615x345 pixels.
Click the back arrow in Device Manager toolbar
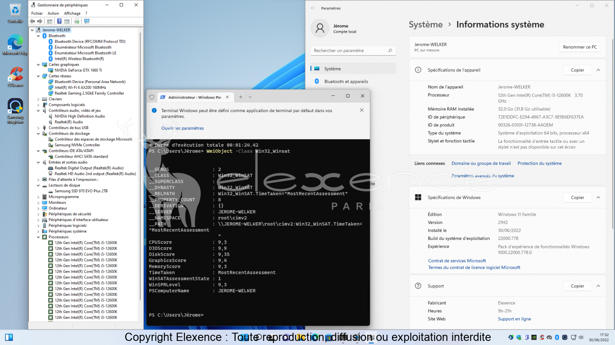point(32,21)
